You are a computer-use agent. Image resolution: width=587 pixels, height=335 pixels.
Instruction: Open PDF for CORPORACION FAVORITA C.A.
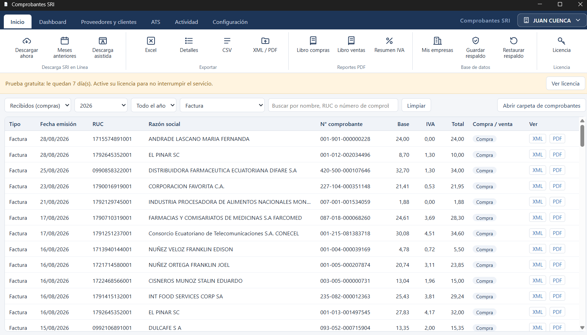click(x=557, y=186)
